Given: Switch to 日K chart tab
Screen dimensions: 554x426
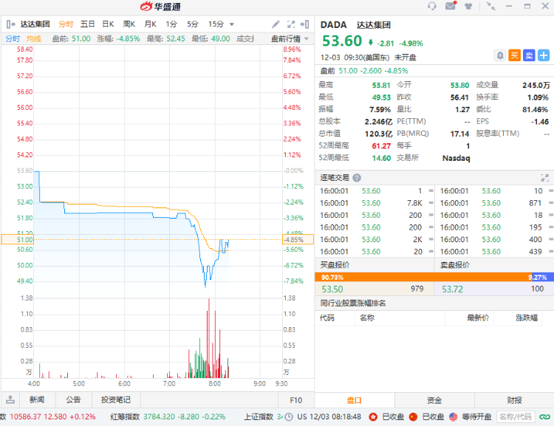Looking at the screenshot, I should [x=108, y=24].
